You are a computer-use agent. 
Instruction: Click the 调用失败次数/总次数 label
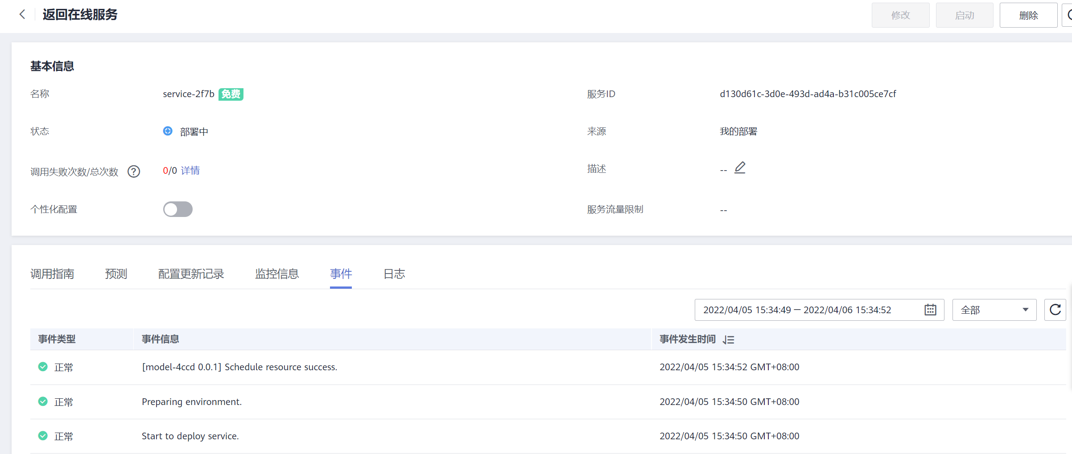tap(74, 172)
